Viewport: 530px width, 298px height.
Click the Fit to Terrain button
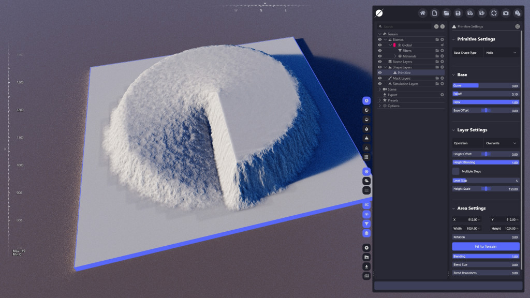(x=485, y=246)
